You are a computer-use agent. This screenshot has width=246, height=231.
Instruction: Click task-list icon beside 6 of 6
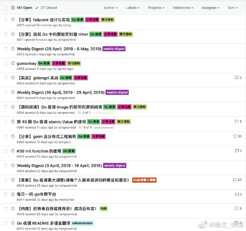(81, 127)
